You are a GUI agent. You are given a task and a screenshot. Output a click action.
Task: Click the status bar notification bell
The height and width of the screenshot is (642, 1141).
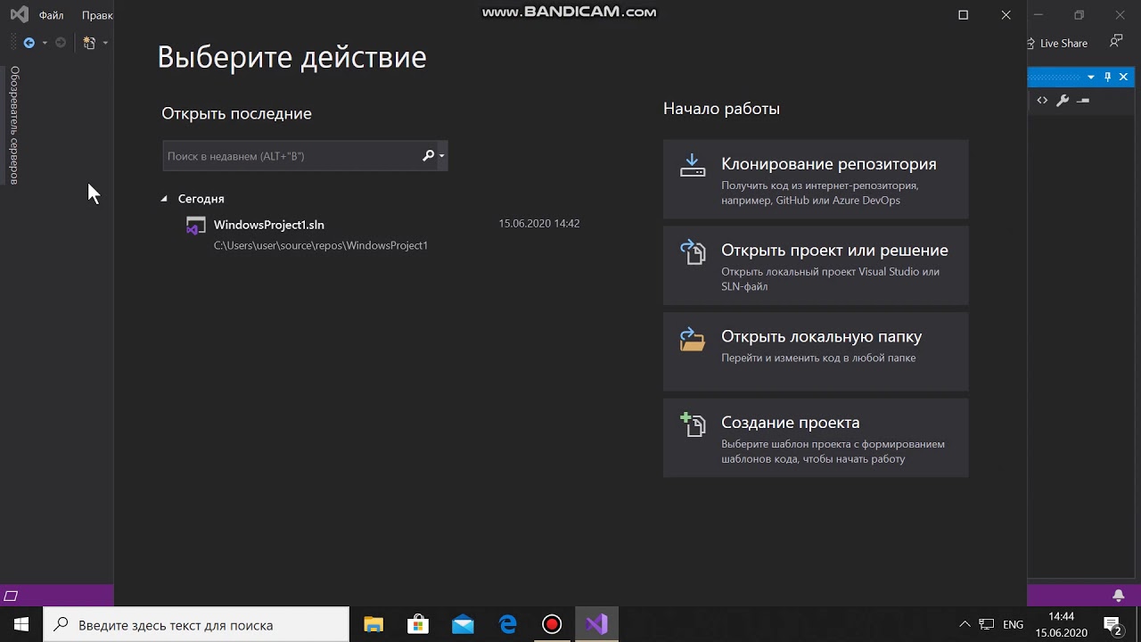click(1119, 596)
